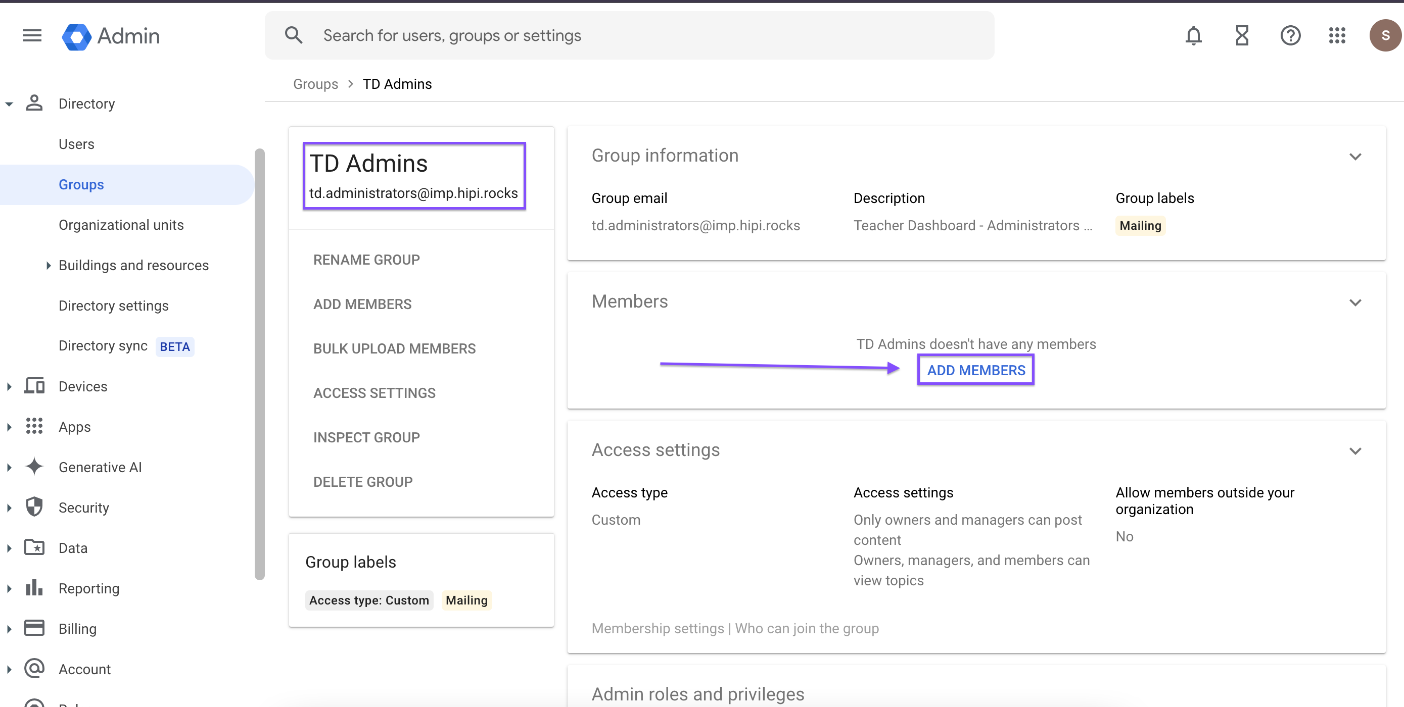Image resolution: width=1404 pixels, height=707 pixels.
Task: Open the tasks hourglass icon
Action: click(1242, 36)
